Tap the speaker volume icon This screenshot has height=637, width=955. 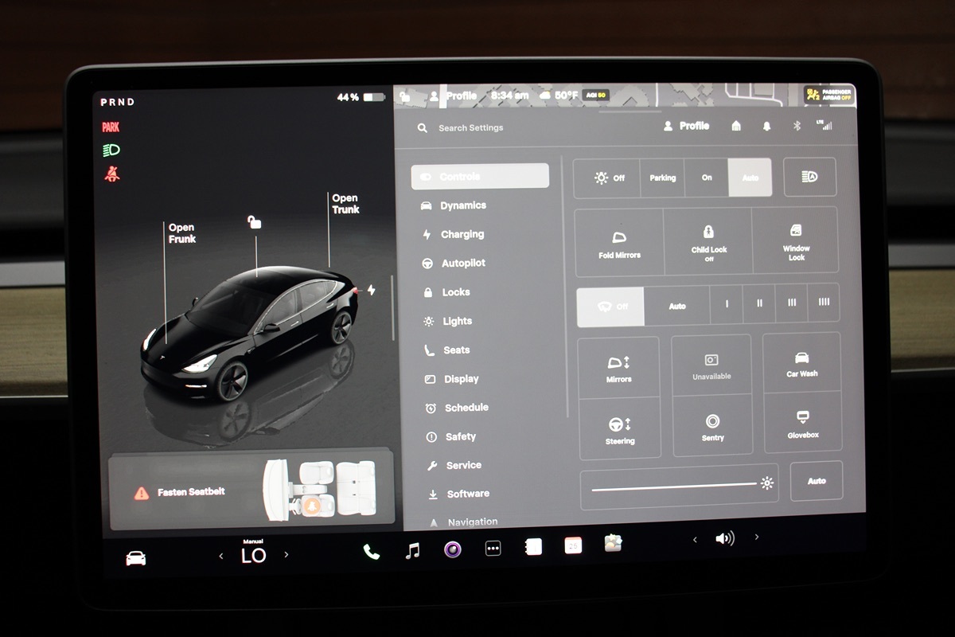[x=724, y=539]
